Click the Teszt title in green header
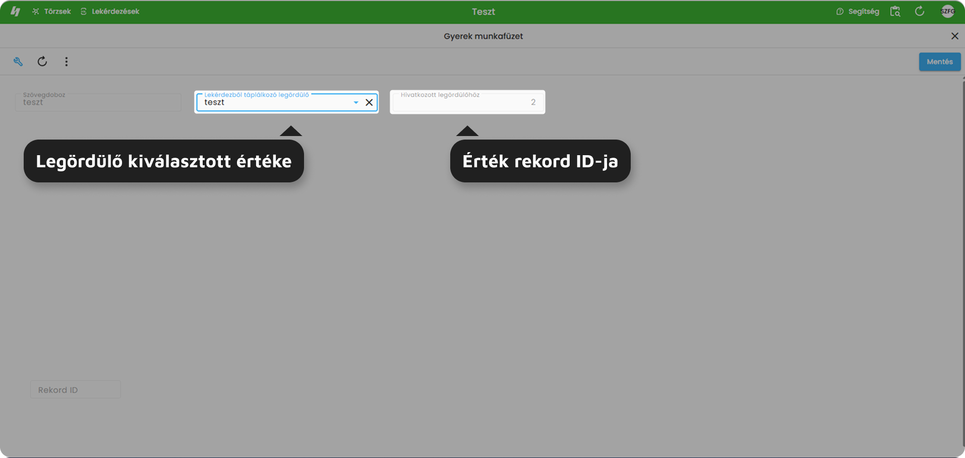Screen dimensions: 965x458 click(x=483, y=12)
